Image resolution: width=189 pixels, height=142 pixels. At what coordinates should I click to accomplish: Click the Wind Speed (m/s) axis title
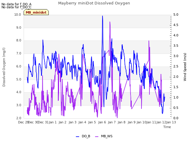point(185,67)
